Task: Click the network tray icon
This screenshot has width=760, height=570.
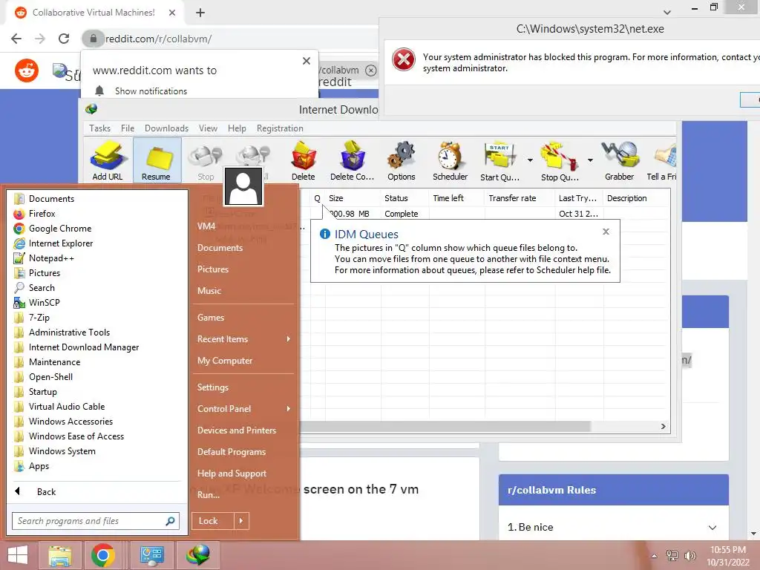Action: click(x=672, y=555)
